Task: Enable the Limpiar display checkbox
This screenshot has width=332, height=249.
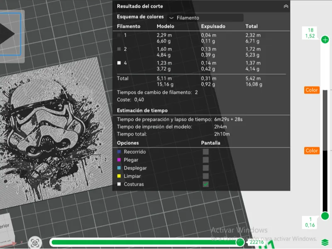Action: [x=205, y=176]
